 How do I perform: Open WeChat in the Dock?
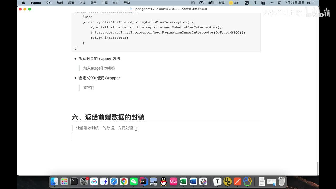(134, 181)
